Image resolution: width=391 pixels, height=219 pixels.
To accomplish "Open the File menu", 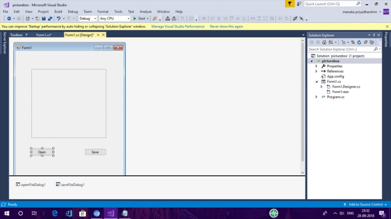I will 5,11.
